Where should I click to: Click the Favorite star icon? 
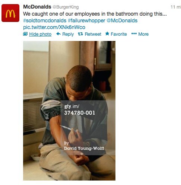[107, 34]
